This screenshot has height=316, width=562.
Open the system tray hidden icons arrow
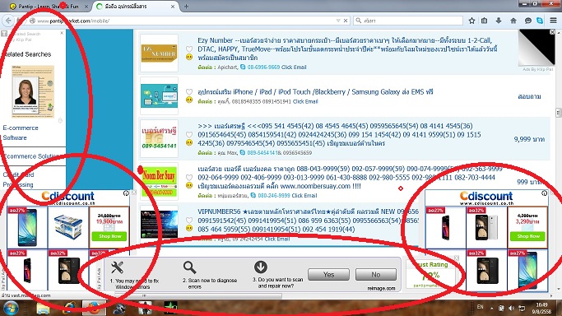[x=491, y=308]
